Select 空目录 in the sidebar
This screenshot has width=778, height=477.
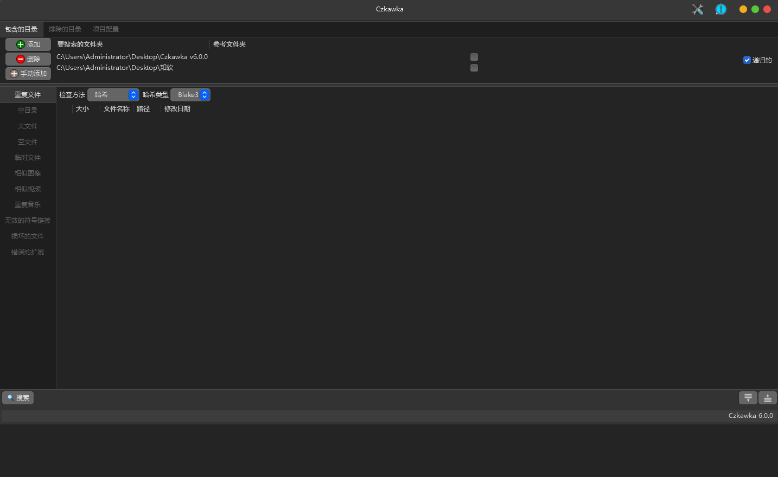(x=28, y=111)
